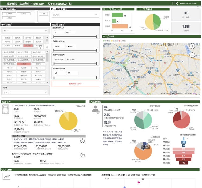Select 川口市 in the city list
202x188 pixels.
click(x=9, y=68)
